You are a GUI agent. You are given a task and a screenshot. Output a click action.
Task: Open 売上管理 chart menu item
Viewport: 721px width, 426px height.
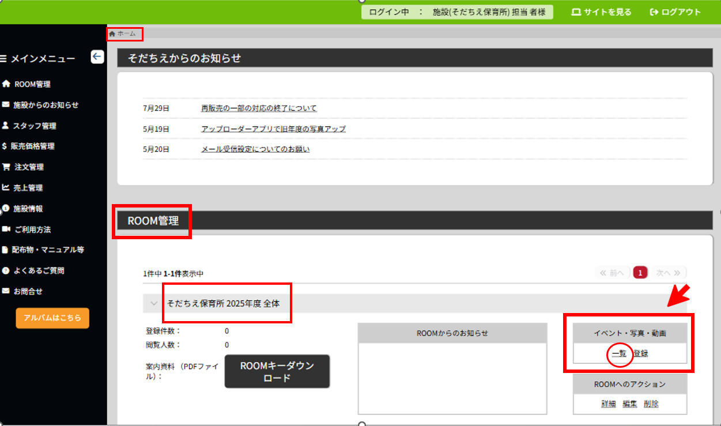click(28, 188)
